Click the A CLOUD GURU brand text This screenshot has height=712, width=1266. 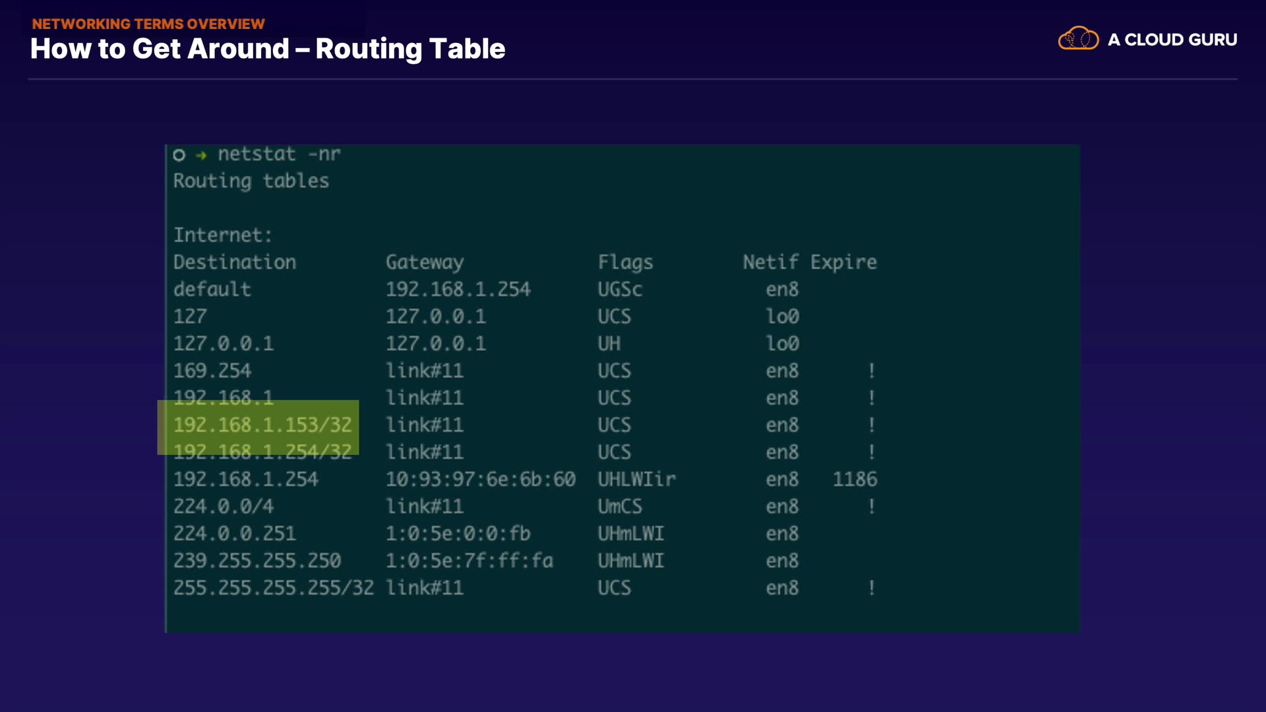1172,40
